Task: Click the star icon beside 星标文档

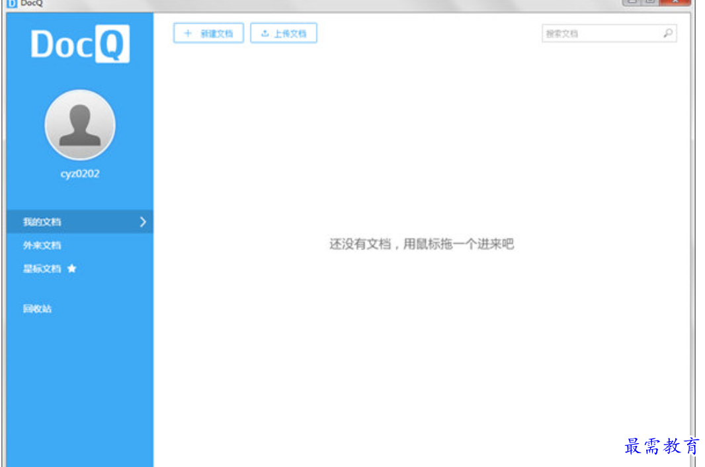Action: [x=71, y=269]
